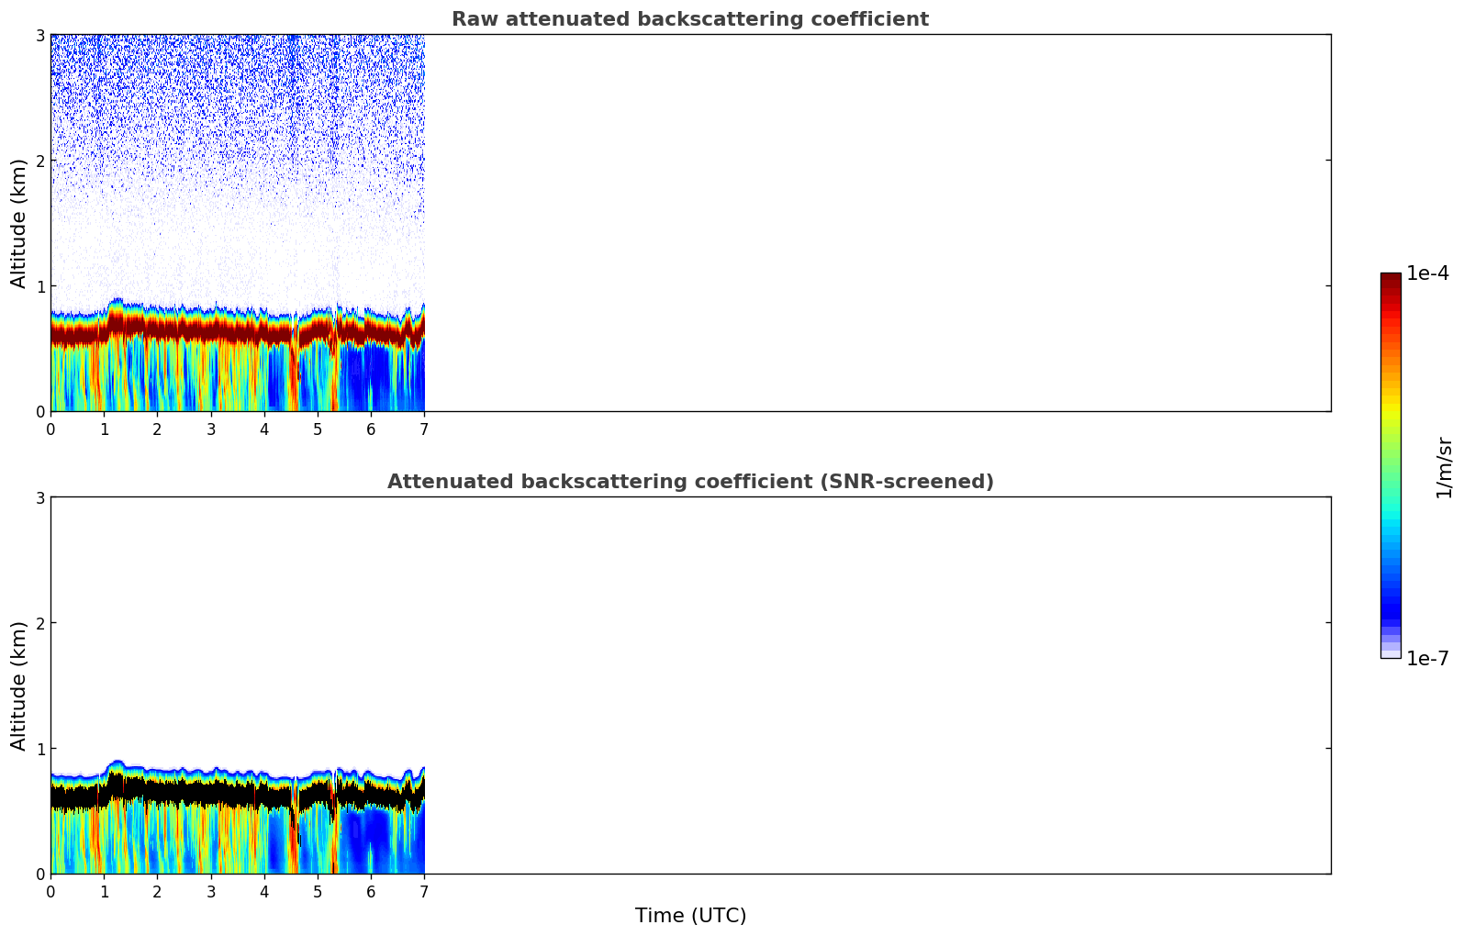Click the 1/m/sr units label

pos(1444,466)
